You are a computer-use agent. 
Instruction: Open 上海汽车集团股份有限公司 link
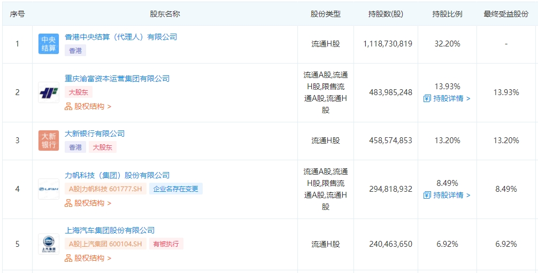click(110, 230)
